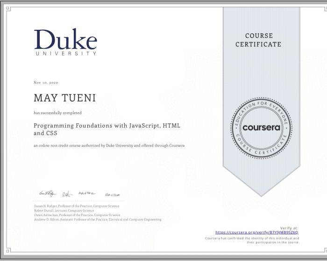Click Susan Rodger's handwritten signature
The width and height of the screenshot is (327, 261).
pyautogui.click(x=47, y=193)
